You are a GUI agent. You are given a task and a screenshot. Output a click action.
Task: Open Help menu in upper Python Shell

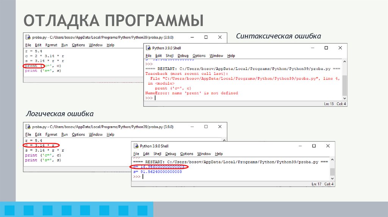pos(231,56)
